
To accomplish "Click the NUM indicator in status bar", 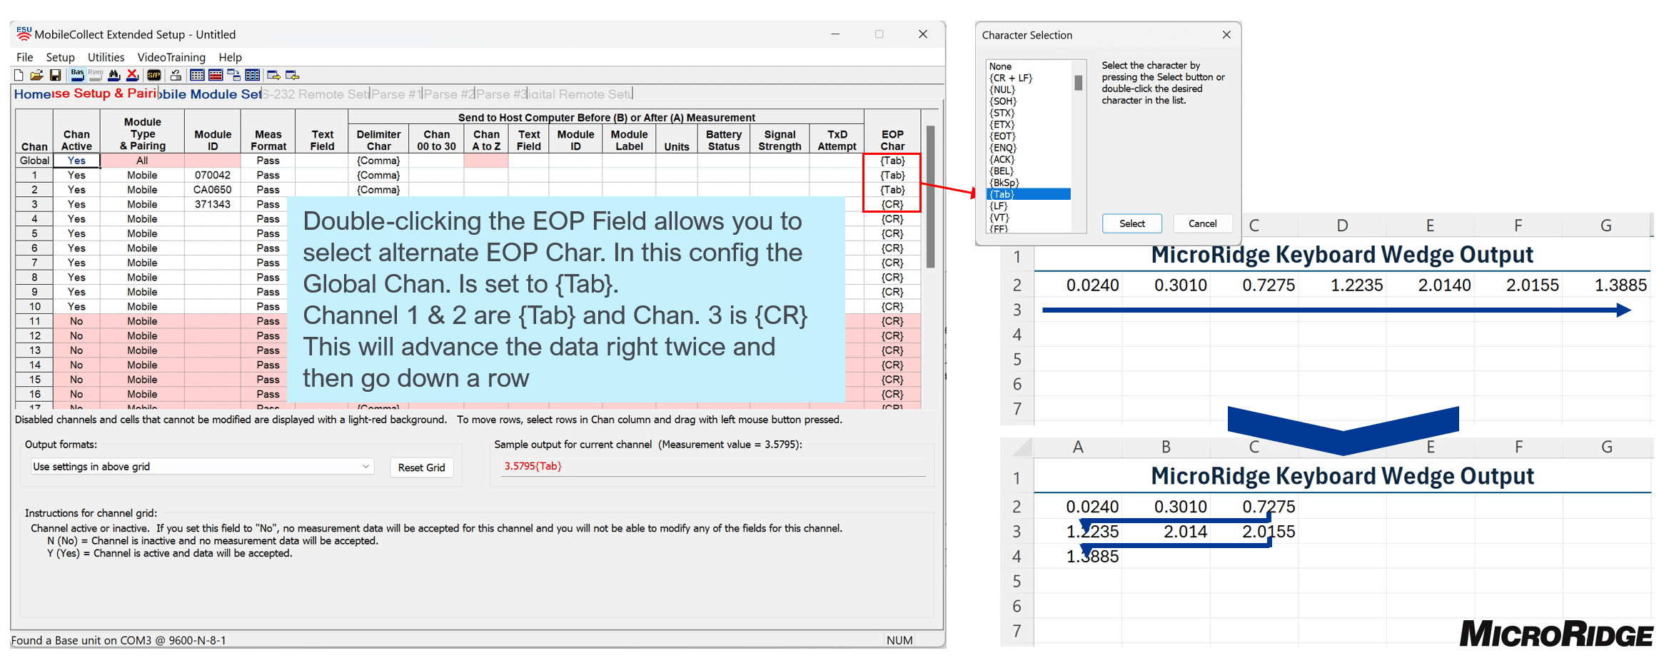I will click(899, 640).
